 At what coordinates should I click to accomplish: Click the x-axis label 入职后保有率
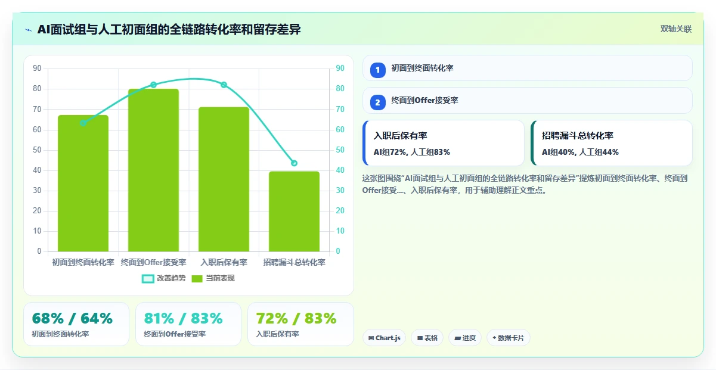(x=224, y=262)
